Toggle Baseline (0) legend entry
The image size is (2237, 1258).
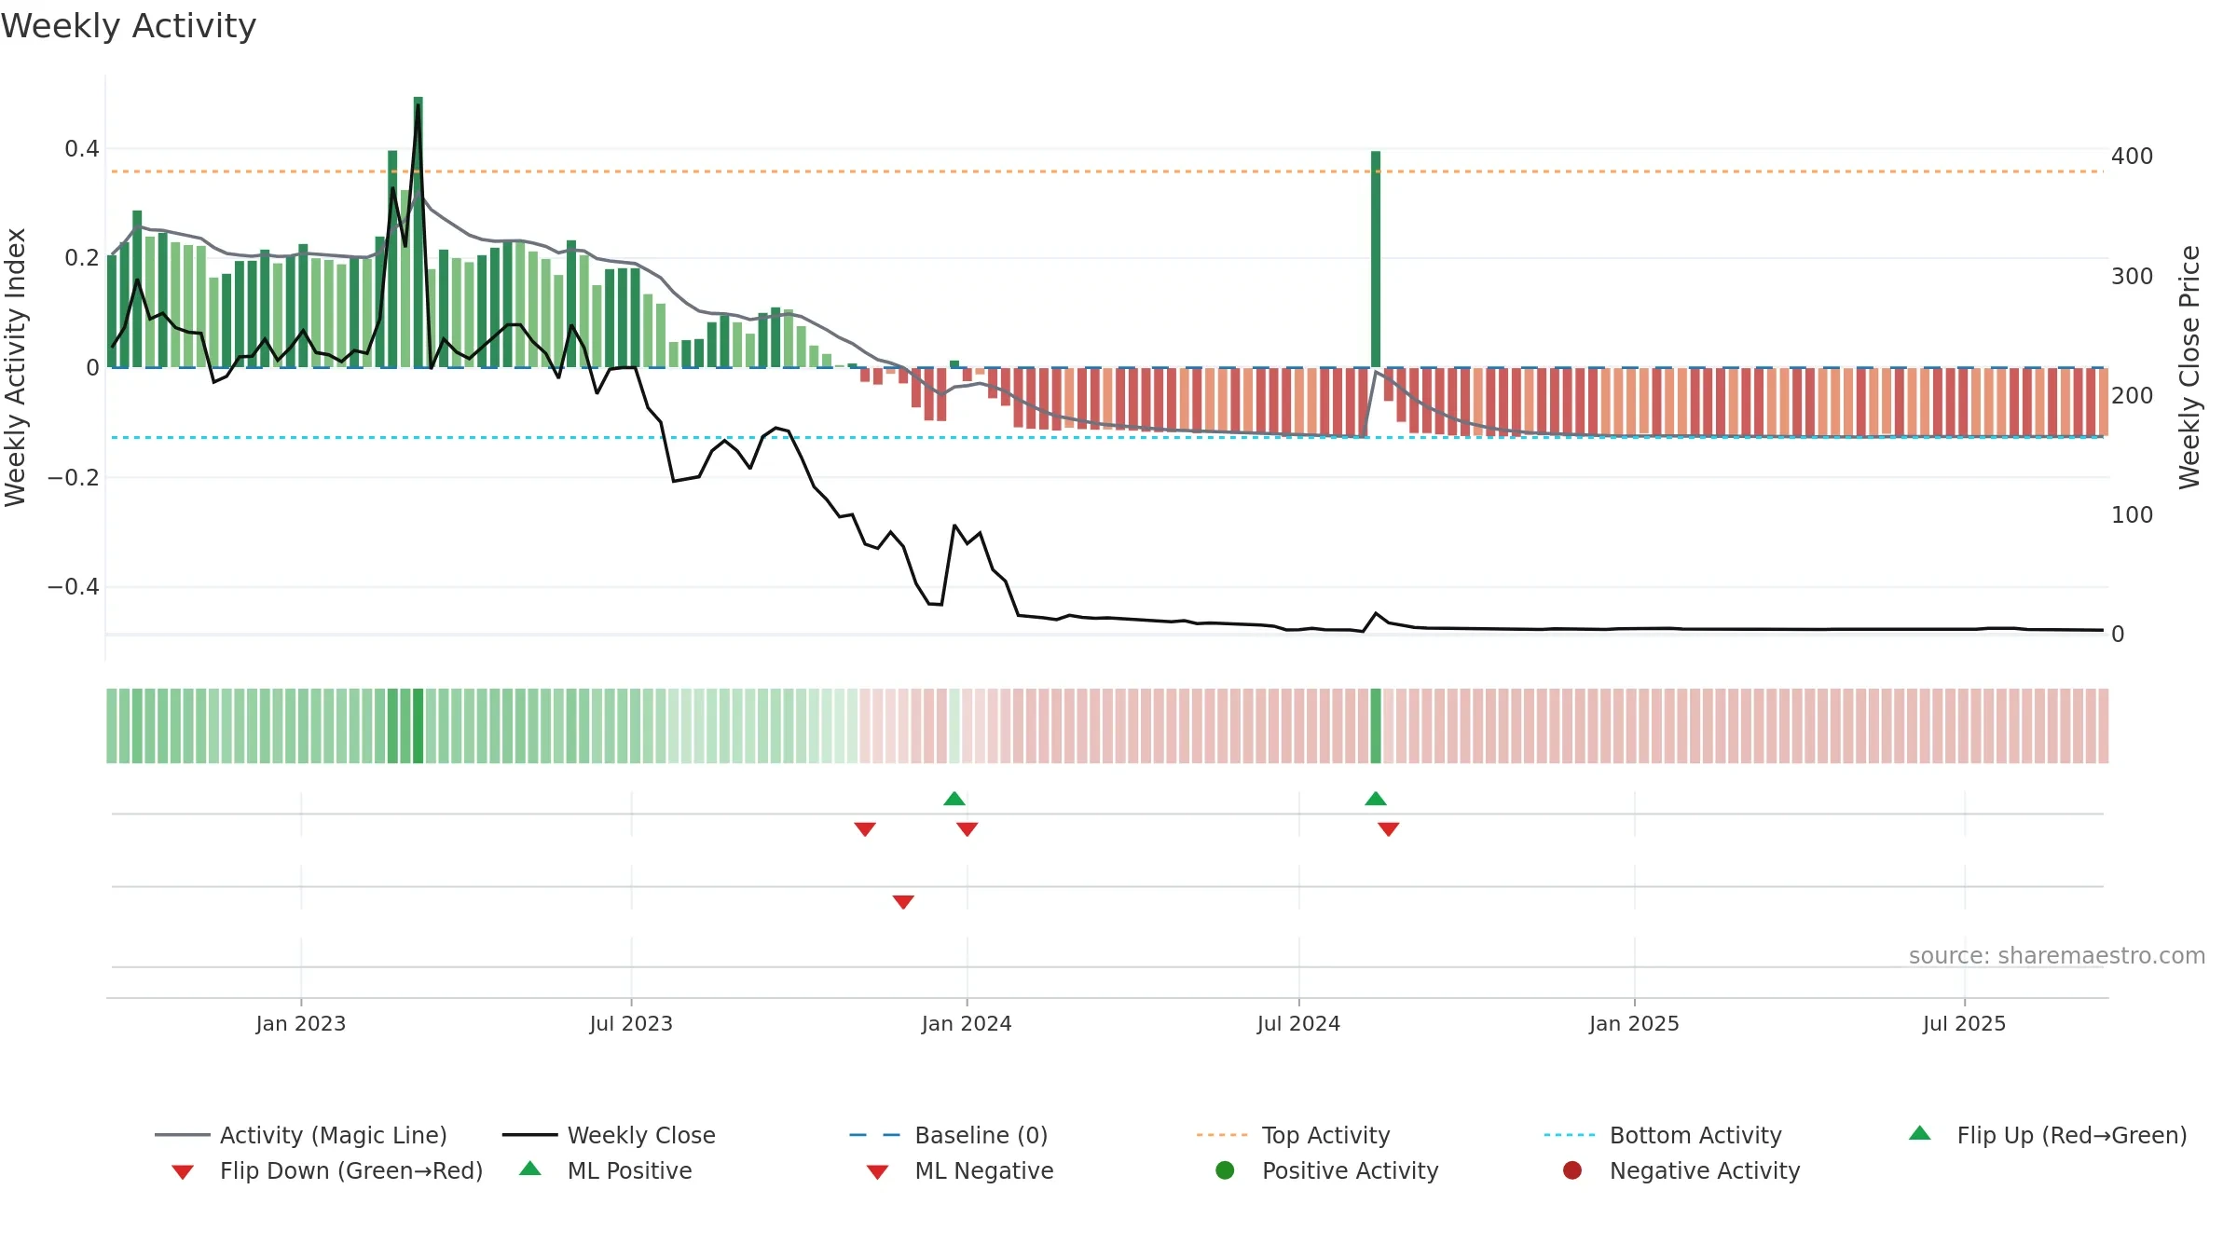[949, 1135]
